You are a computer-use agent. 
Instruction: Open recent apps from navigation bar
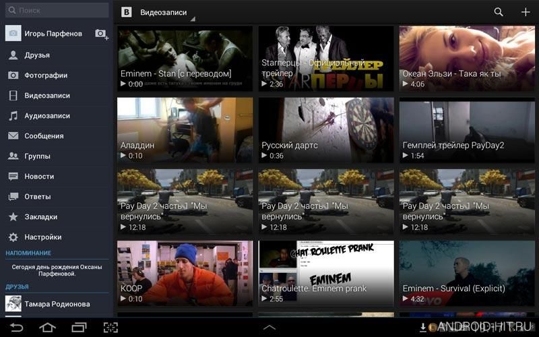[x=79, y=328]
